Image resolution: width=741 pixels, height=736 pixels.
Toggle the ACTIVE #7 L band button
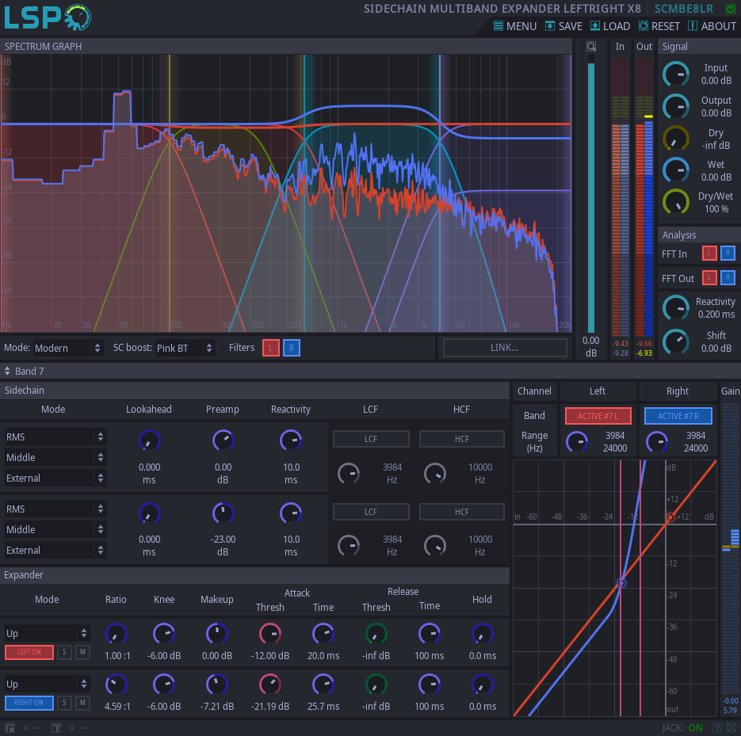(x=598, y=416)
